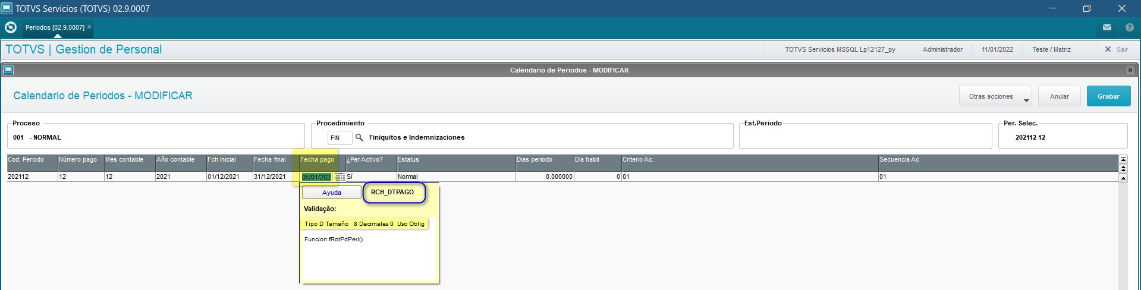Click the 11/01/2022 date in header
1141x290 pixels.
[998, 49]
